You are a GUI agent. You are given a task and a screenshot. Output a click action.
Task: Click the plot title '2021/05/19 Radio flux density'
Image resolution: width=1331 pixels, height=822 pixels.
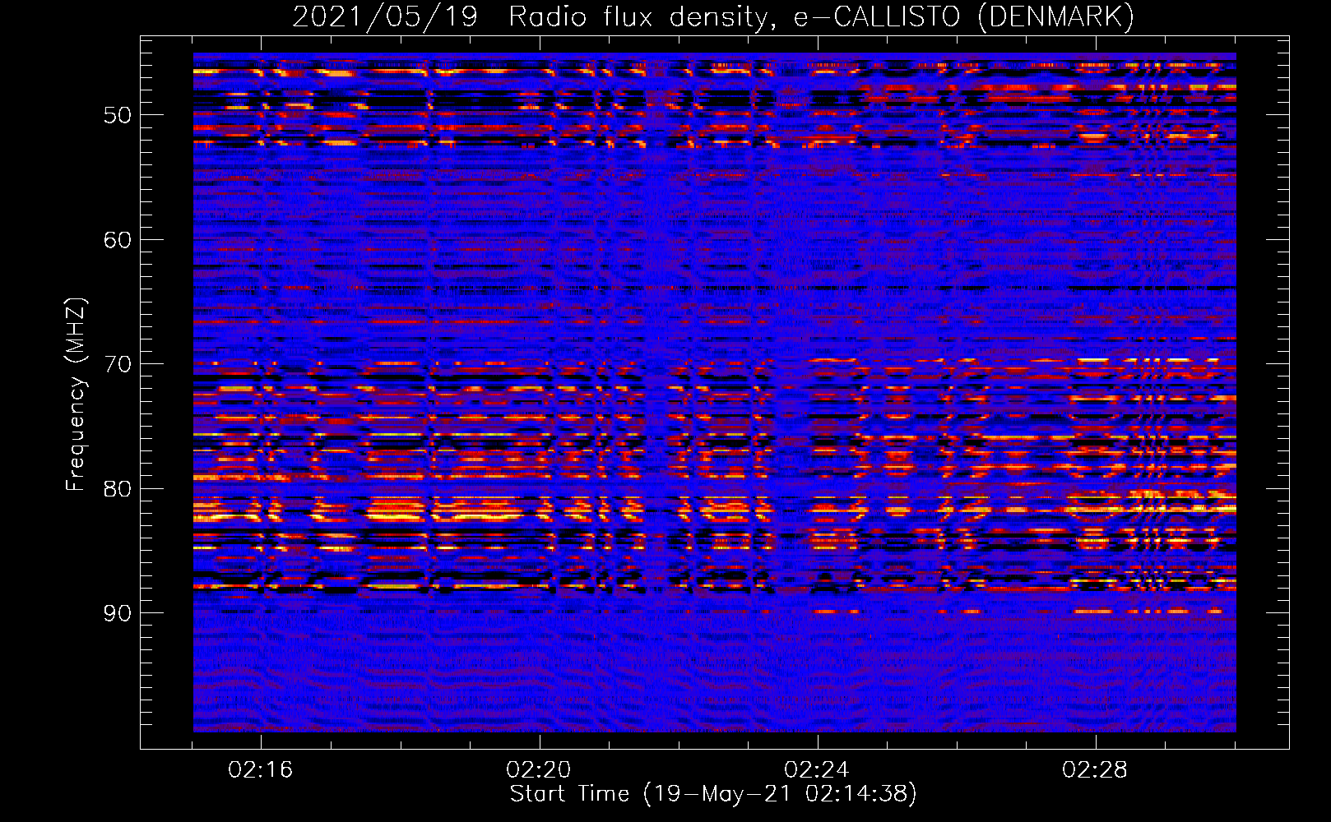pos(533,17)
